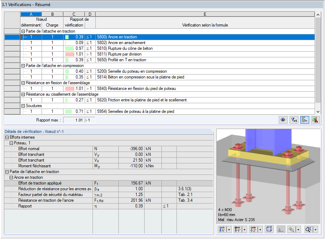Click the -396.00 kN normal force value
Viewport: 325px width, 239px height.
[132, 149]
